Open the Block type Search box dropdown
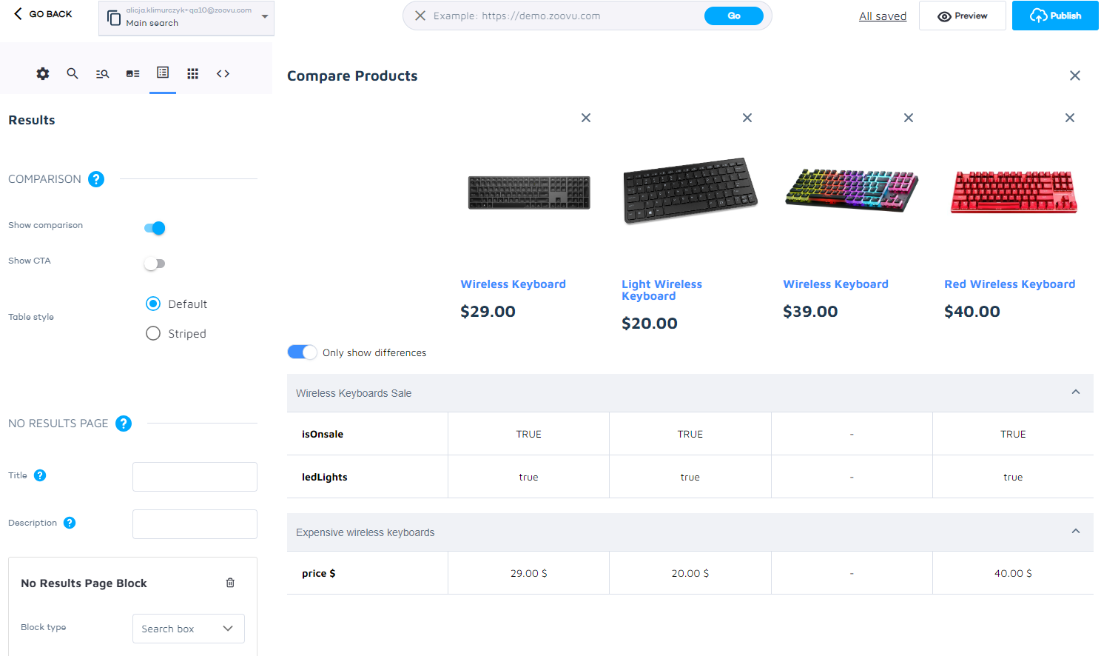The height and width of the screenshot is (656, 1101). coord(188,629)
